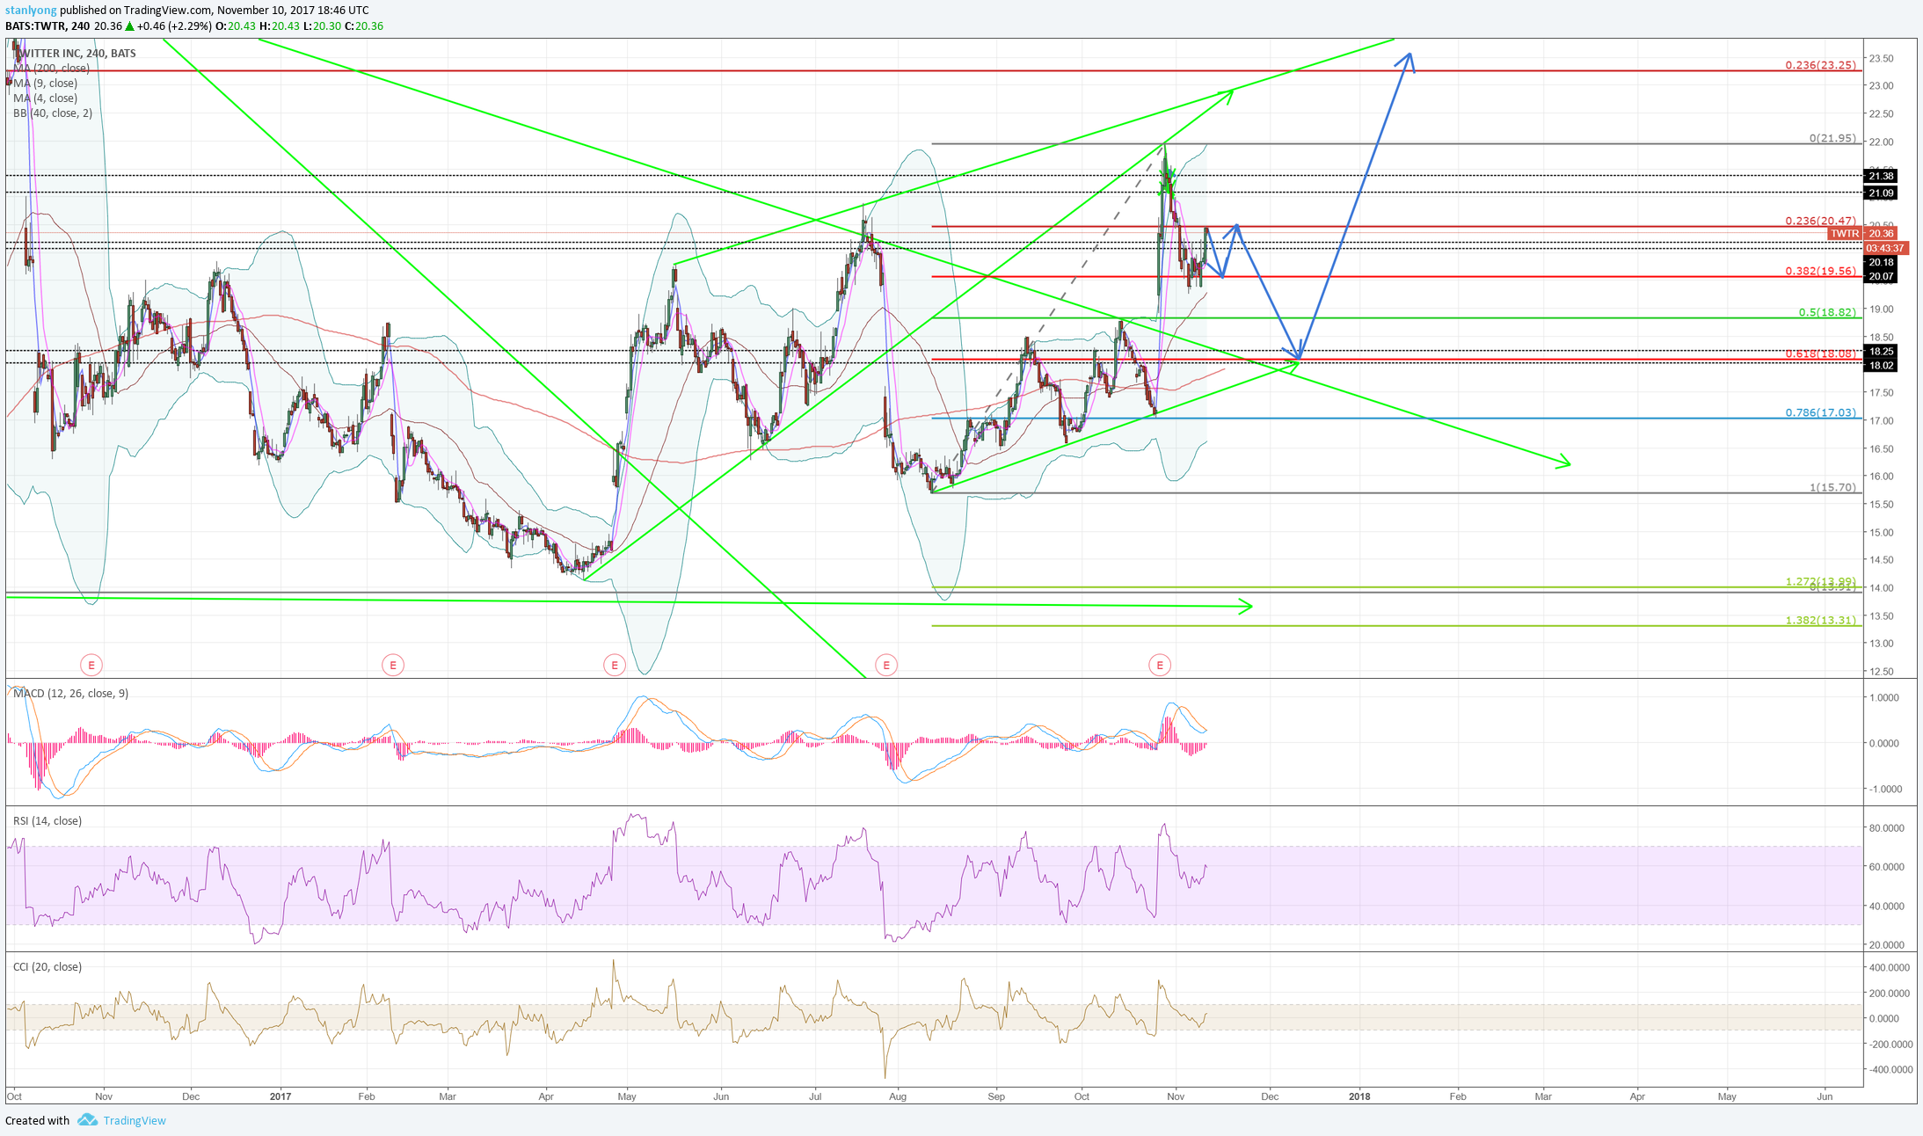Click the 21.38 price label
Image resolution: width=1923 pixels, height=1136 pixels.
[1881, 176]
